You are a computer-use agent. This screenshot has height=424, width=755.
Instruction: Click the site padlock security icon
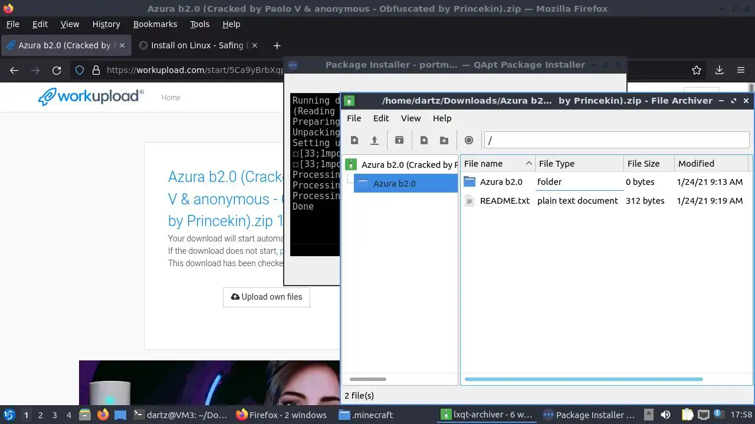[x=96, y=70]
